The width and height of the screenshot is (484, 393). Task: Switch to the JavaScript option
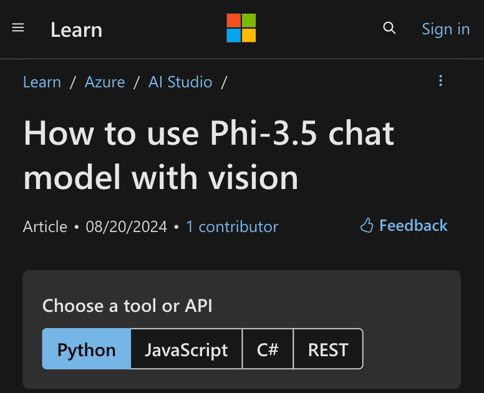click(x=186, y=349)
